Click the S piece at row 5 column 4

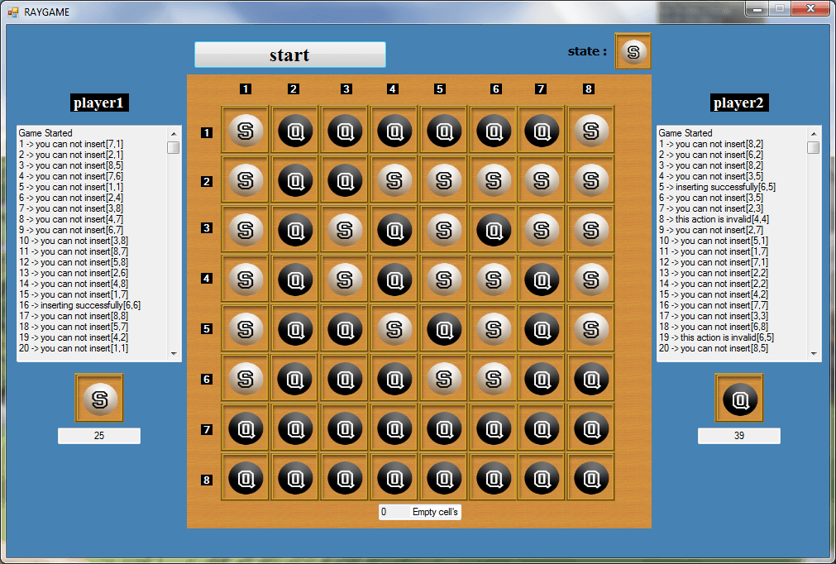tap(394, 329)
